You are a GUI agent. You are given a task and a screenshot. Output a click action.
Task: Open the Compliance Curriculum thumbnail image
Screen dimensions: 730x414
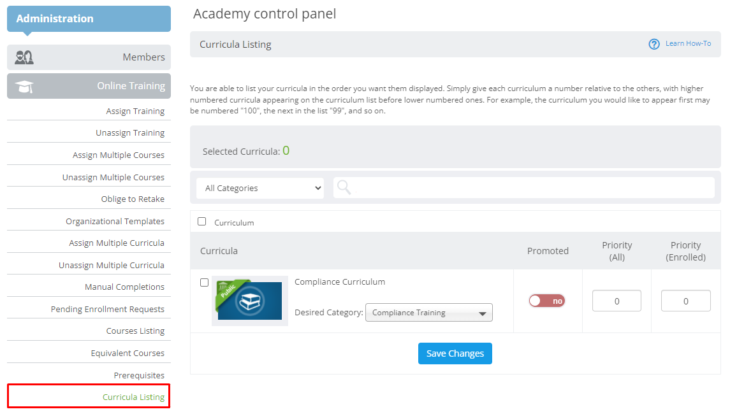(x=250, y=301)
